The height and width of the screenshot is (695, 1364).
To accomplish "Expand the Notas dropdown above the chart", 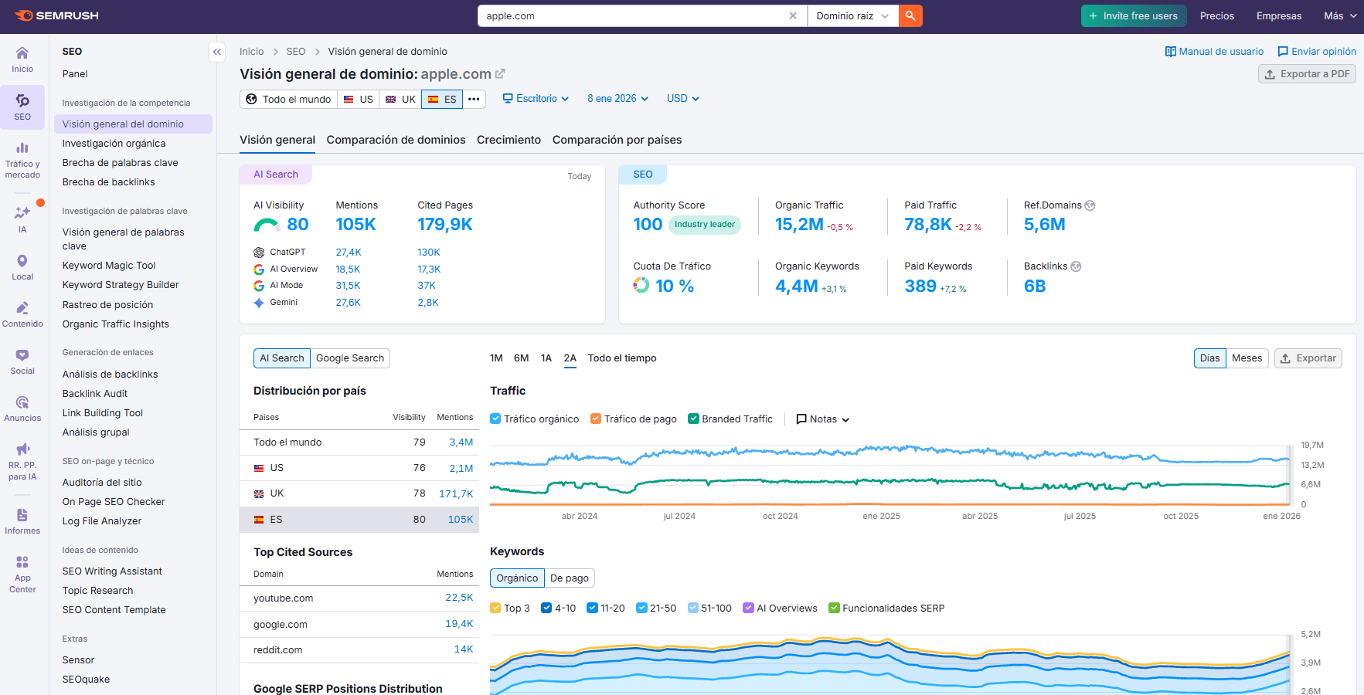I will (x=821, y=419).
